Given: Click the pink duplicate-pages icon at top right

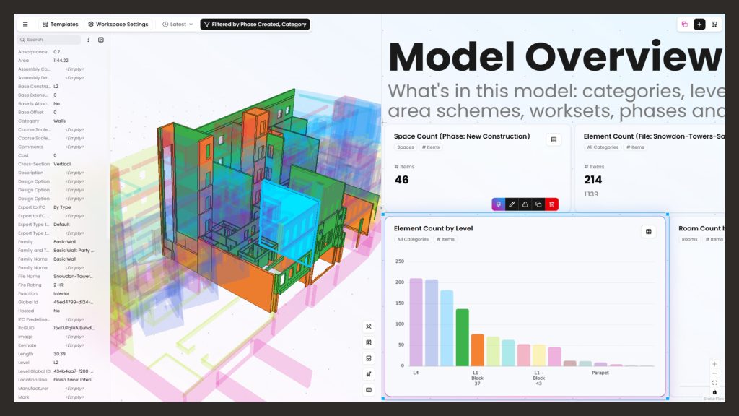Looking at the screenshot, I should [685, 25].
